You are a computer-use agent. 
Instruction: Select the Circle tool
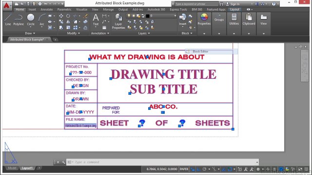[x=31, y=19]
